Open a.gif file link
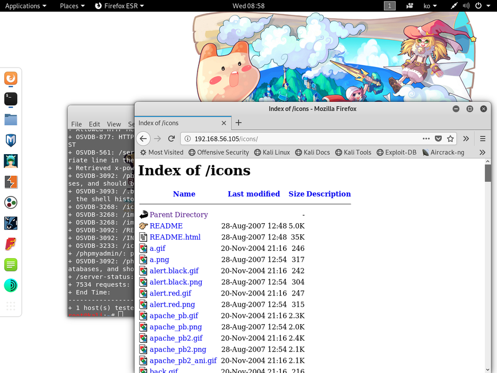497x373 pixels. (x=158, y=248)
